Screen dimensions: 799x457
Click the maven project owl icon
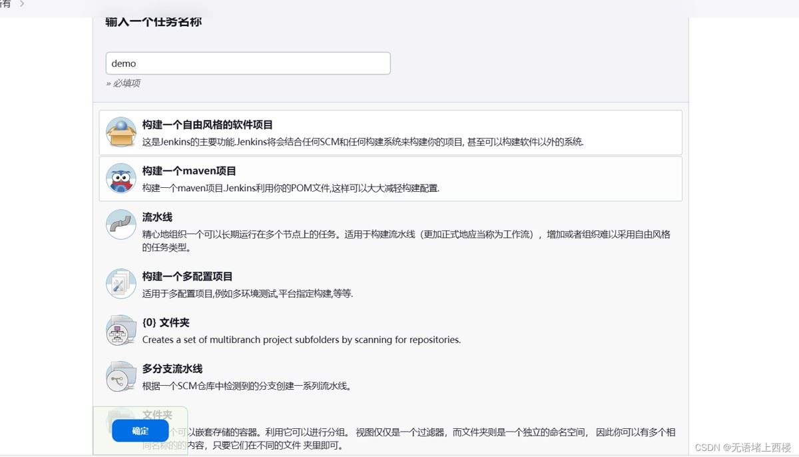[x=121, y=179]
